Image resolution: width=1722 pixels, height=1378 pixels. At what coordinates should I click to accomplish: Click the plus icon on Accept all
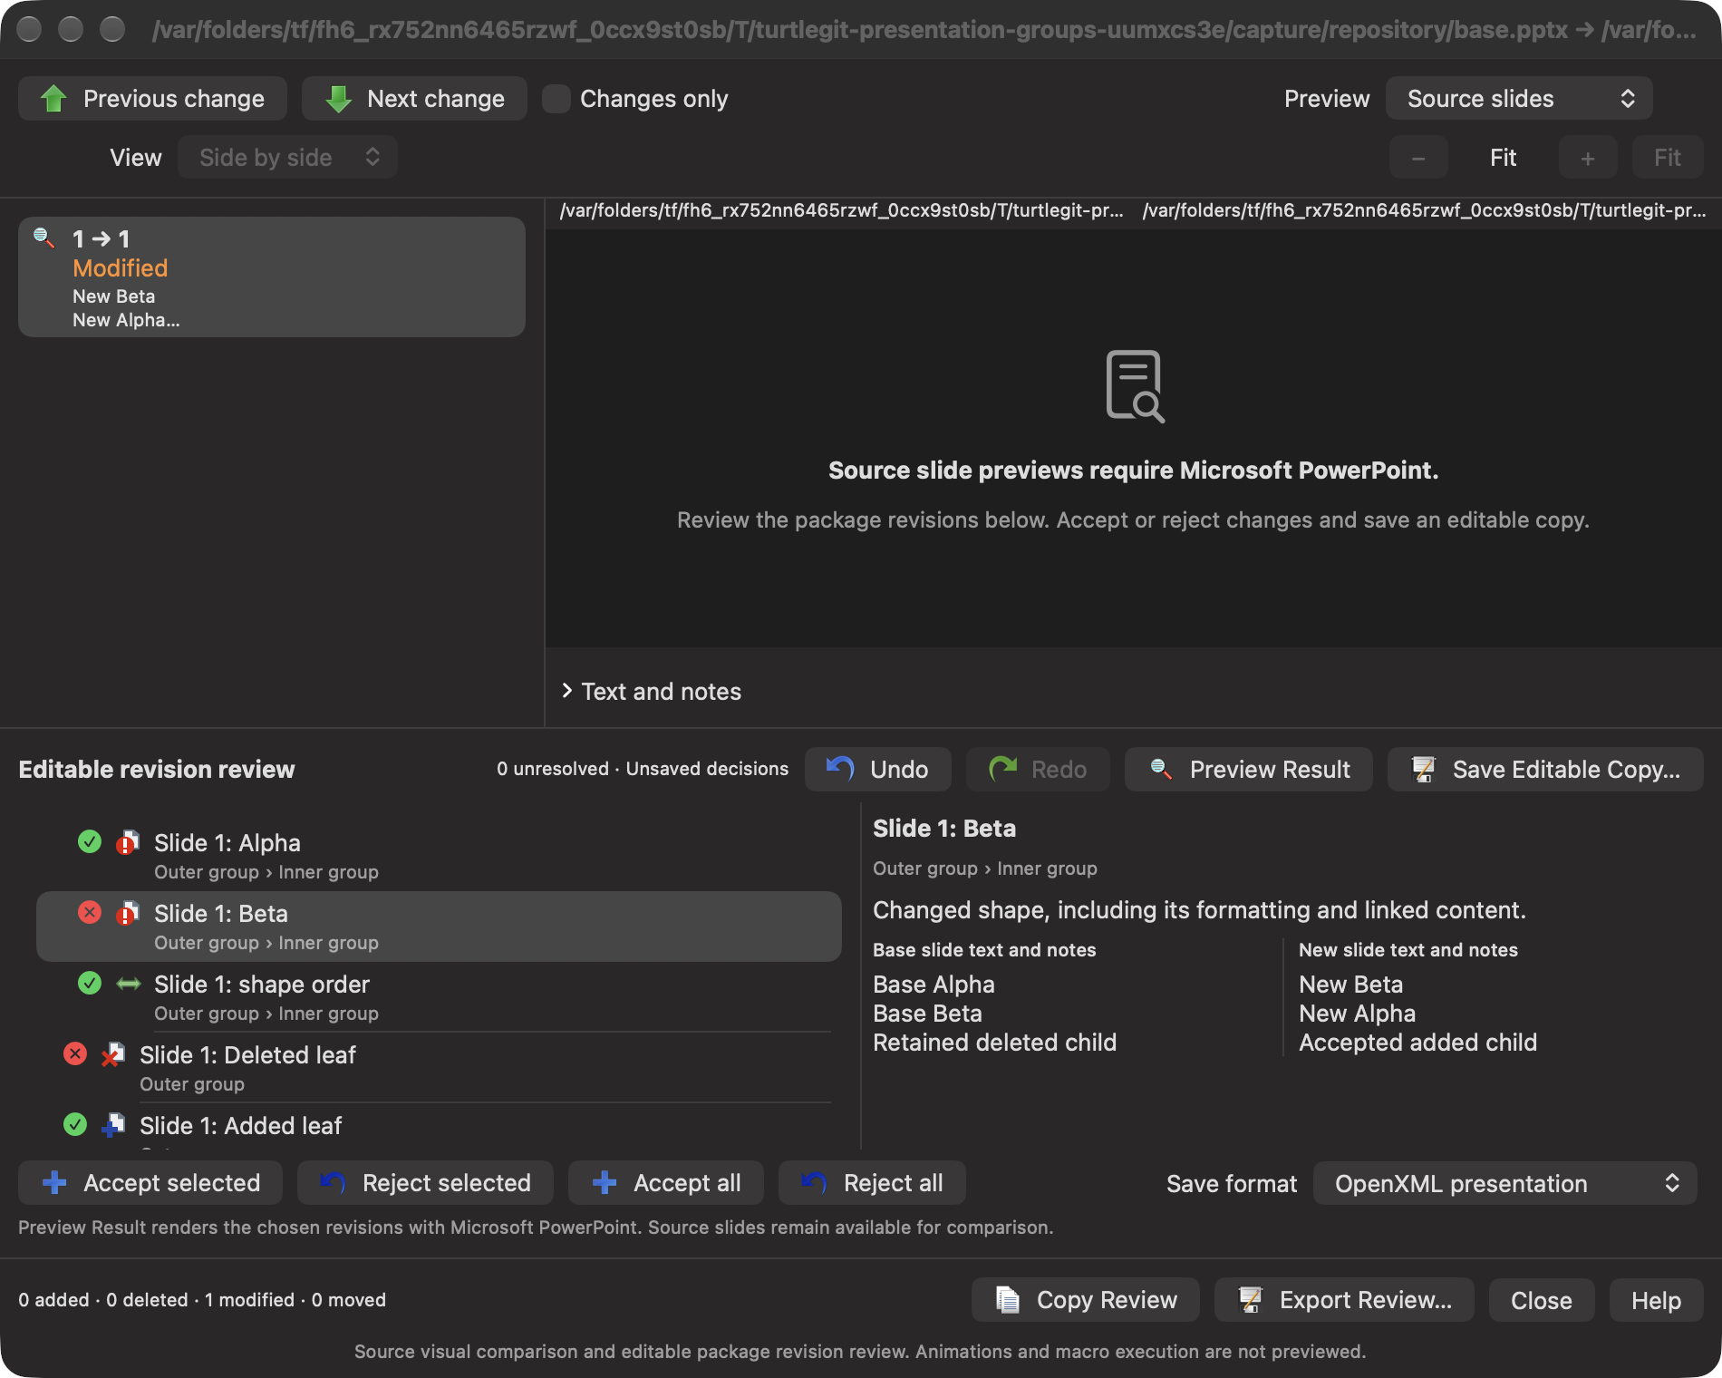[605, 1183]
